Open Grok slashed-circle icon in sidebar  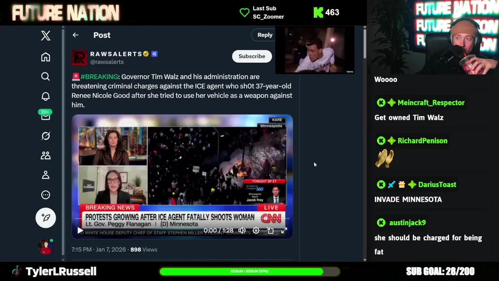point(46,136)
